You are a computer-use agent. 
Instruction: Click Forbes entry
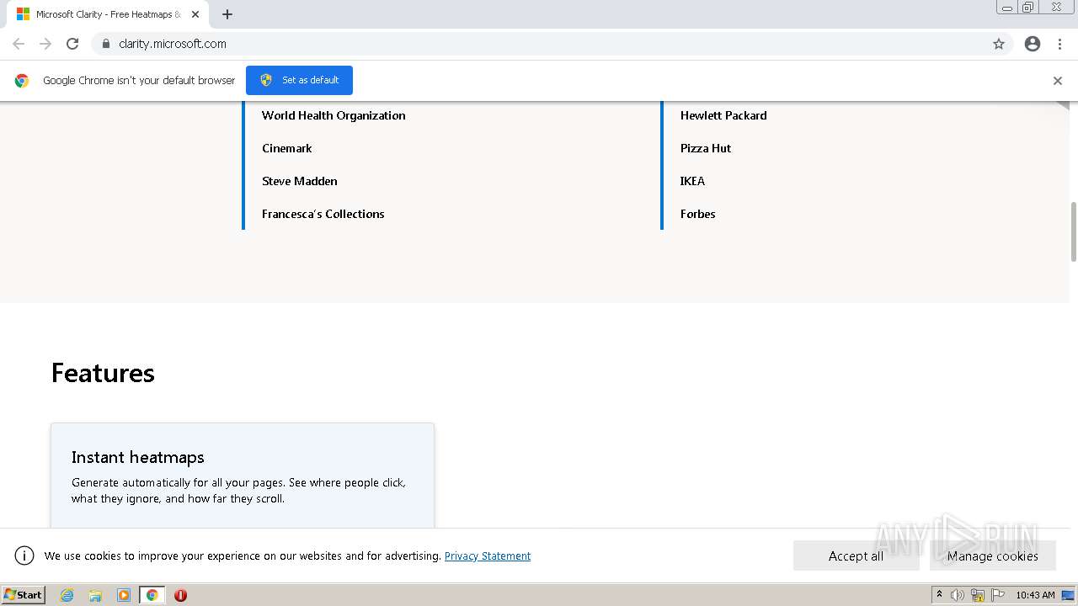(698, 214)
